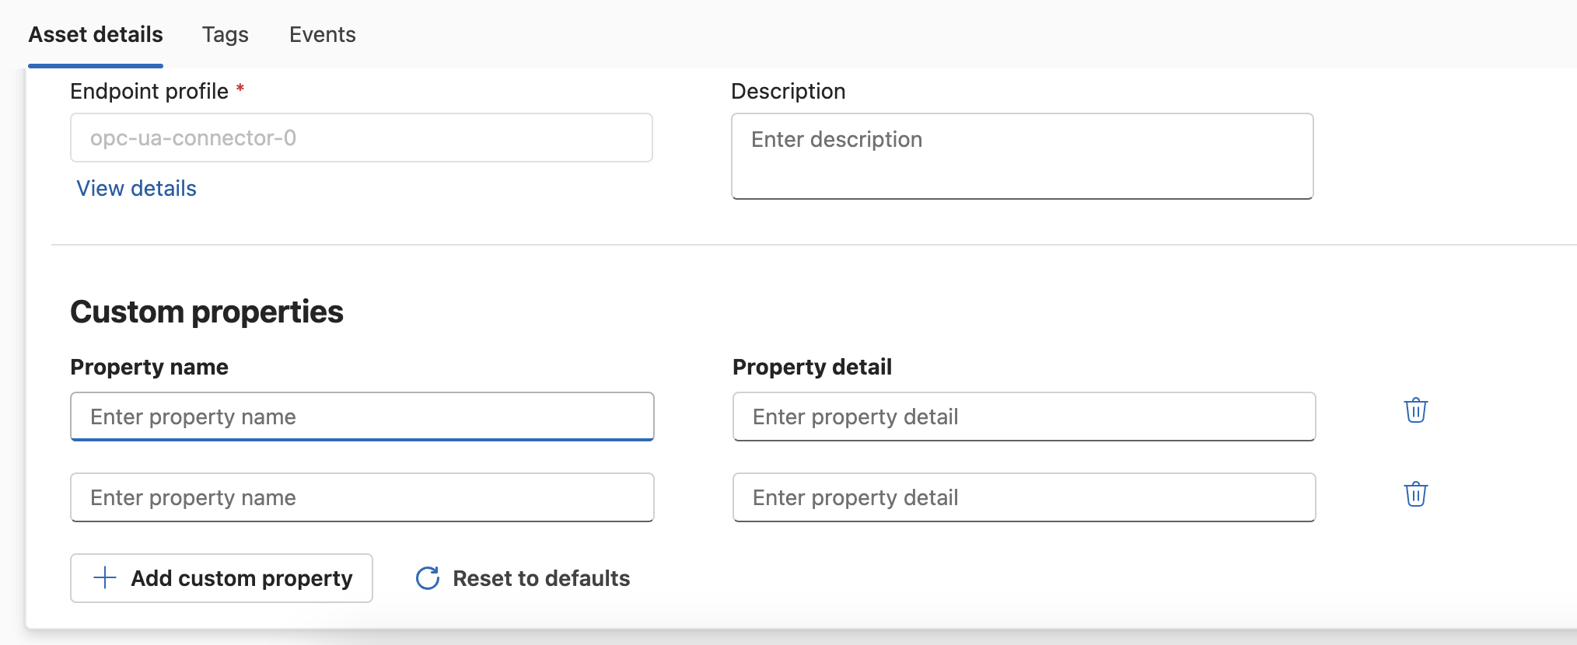This screenshot has height=645, width=1577.
Task: Click the plus symbol in the property button
Action: 103,578
